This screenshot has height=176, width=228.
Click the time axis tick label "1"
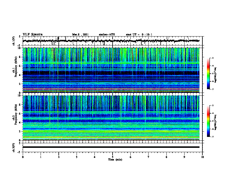pyautogui.click(x=41, y=157)
